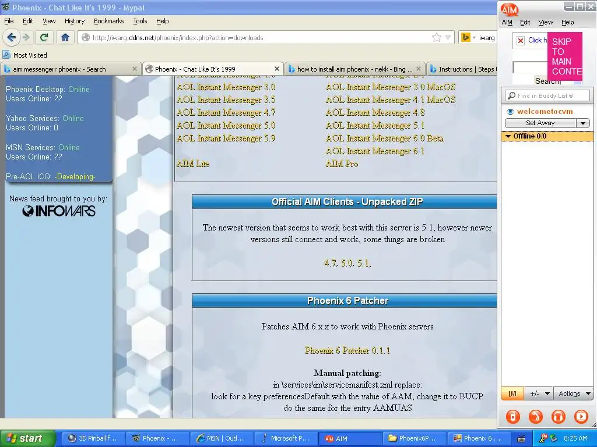Click the browser address bar URL
The width and height of the screenshot is (597, 447).
[x=178, y=37]
